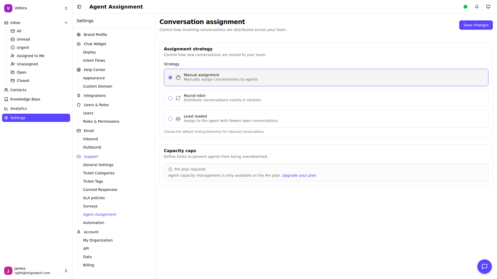Open the Deploy settings page
The image size is (497, 279).
(x=89, y=52)
